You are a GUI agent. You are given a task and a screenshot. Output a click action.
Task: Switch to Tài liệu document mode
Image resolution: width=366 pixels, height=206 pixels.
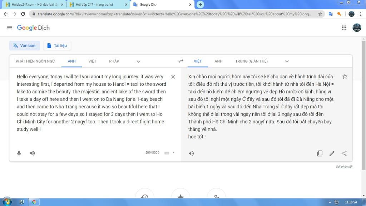57,45
